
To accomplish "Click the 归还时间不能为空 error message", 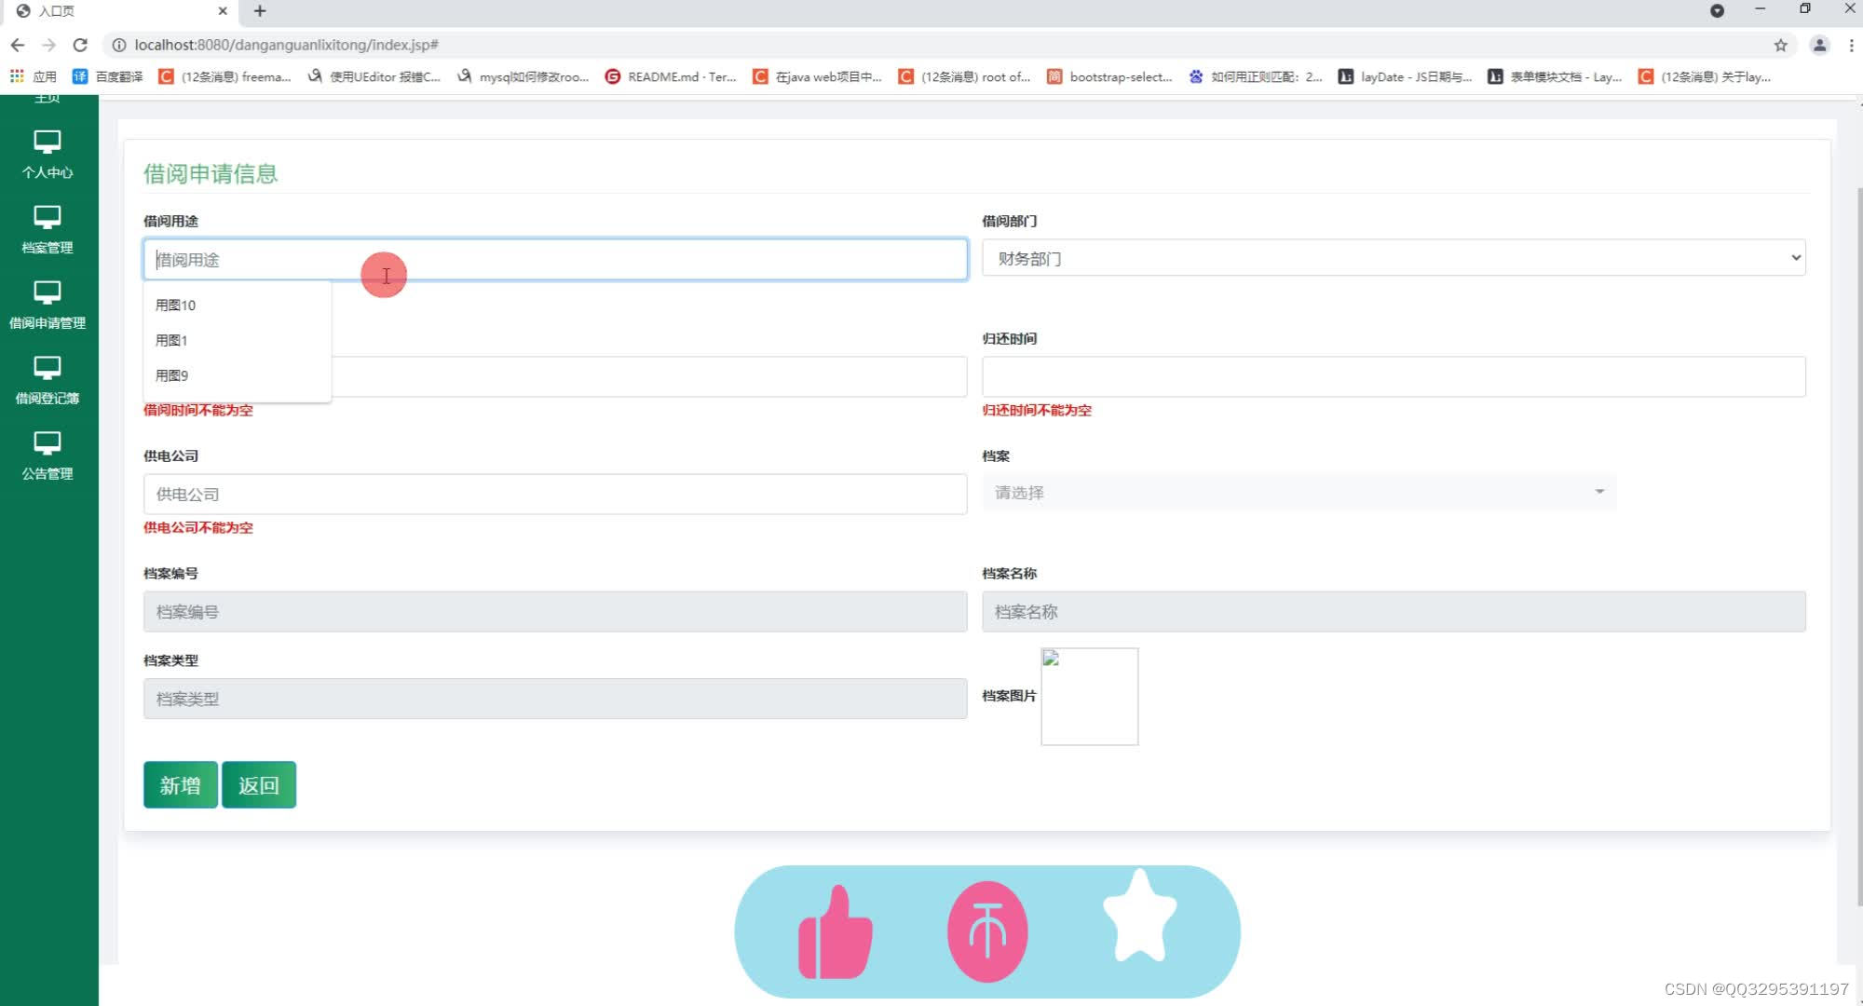I will (x=1037, y=410).
